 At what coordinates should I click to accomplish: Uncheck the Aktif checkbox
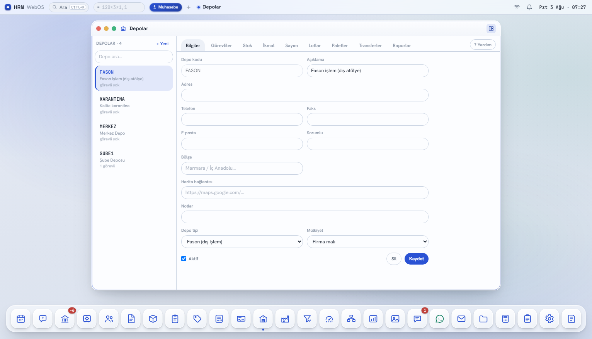[184, 259]
